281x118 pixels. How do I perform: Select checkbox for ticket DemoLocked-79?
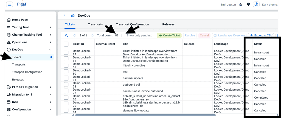[x=66, y=78]
